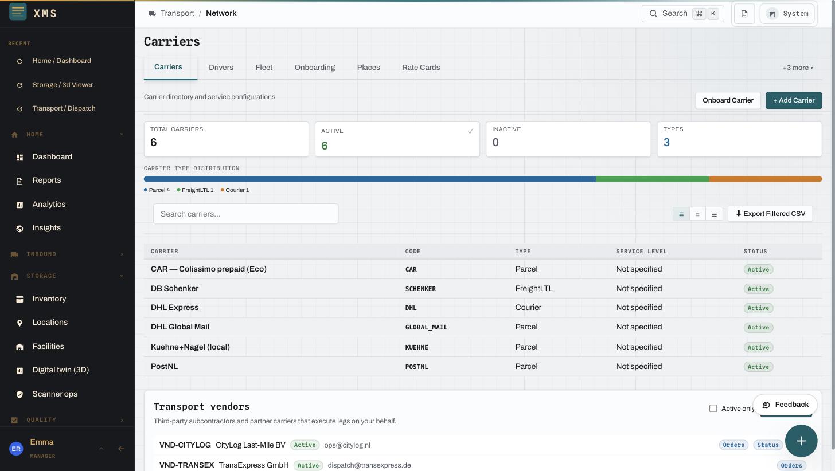Click the Carrier column header

coord(165,251)
